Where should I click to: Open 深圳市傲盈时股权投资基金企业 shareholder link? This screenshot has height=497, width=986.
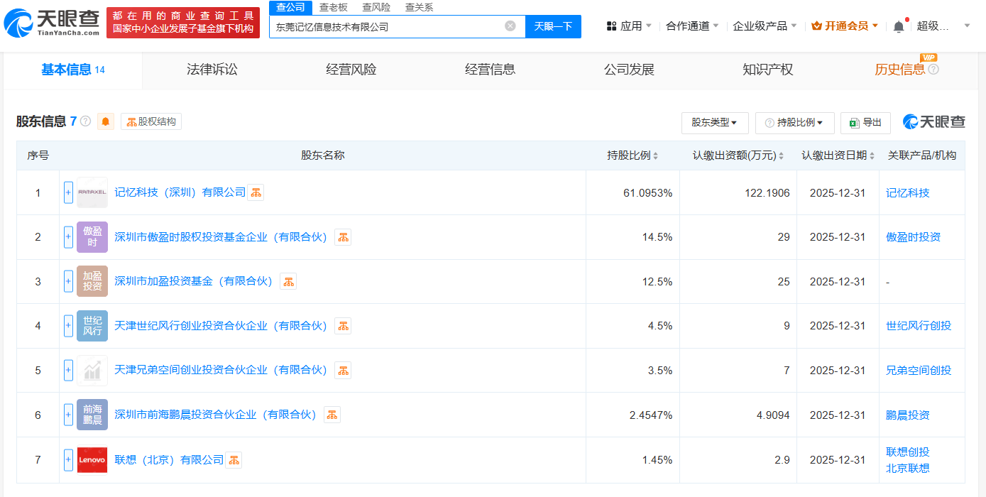[x=221, y=237]
